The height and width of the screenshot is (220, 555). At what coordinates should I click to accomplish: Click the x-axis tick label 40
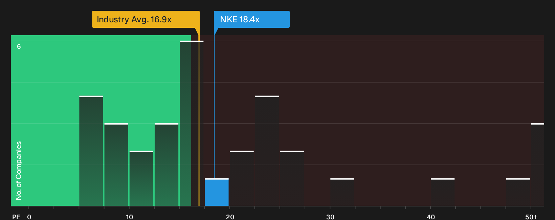point(431,217)
